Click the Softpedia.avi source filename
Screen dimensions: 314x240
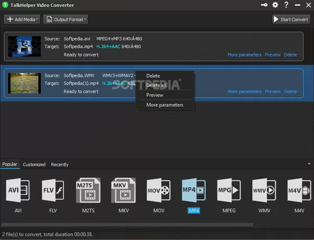(77, 39)
